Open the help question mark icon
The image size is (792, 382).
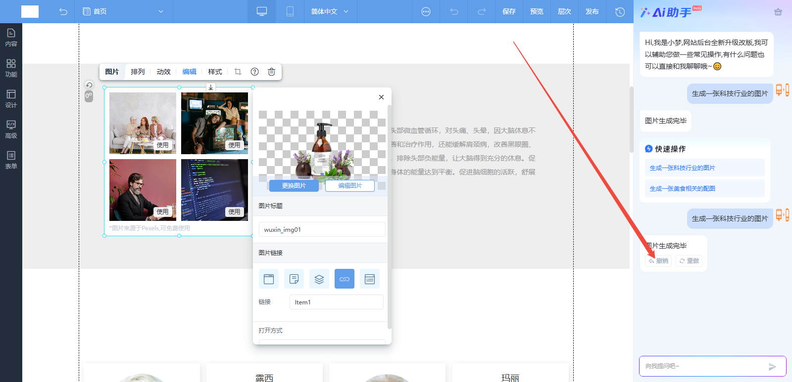(x=254, y=72)
